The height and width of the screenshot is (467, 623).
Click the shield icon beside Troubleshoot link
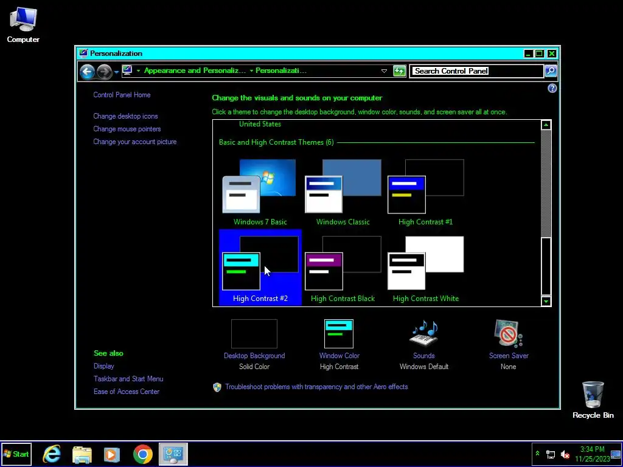click(217, 387)
